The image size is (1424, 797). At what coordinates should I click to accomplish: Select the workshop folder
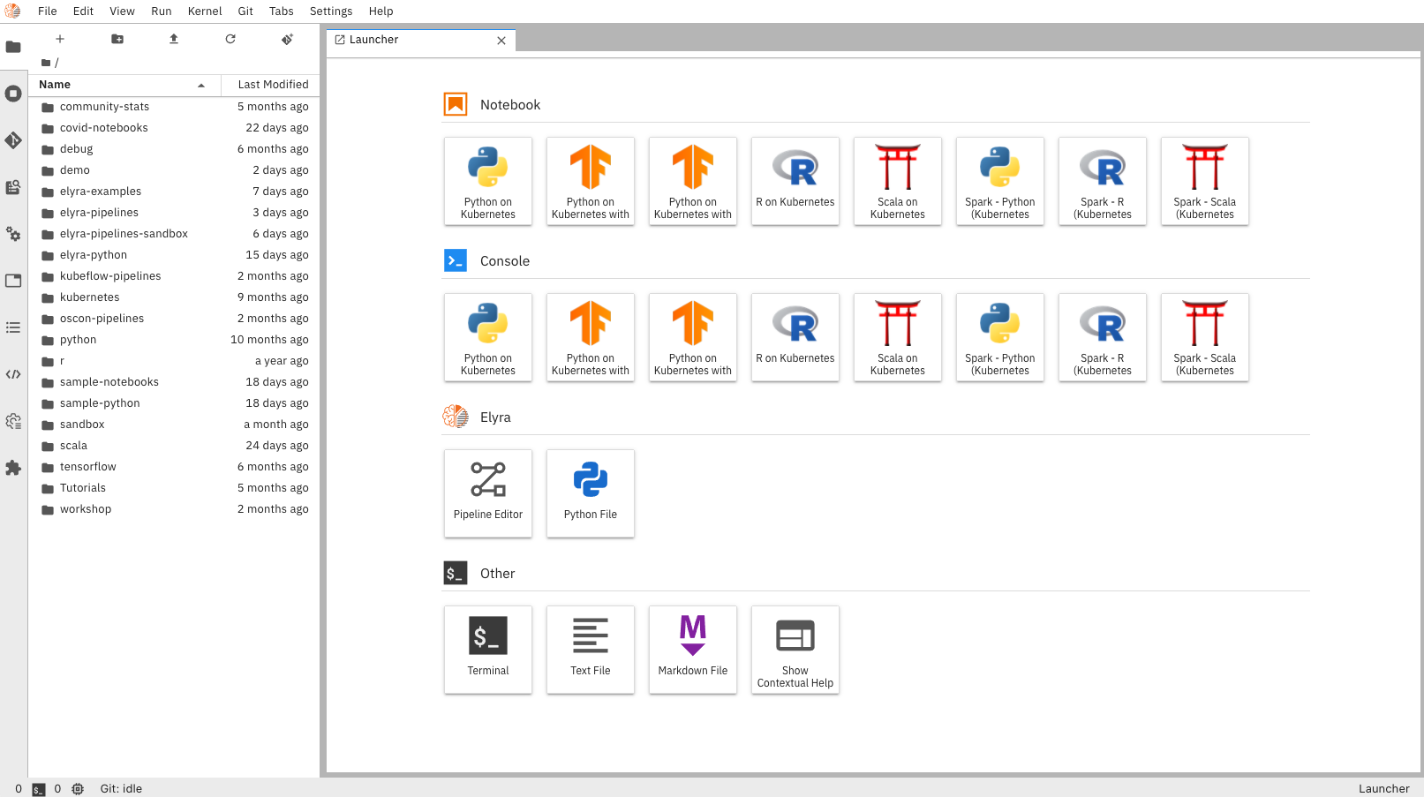[174, 509]
